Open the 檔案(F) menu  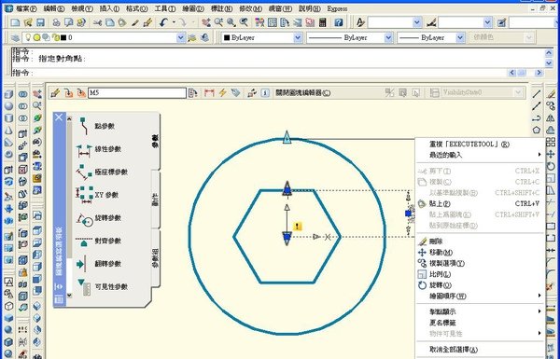pos(26,8)
